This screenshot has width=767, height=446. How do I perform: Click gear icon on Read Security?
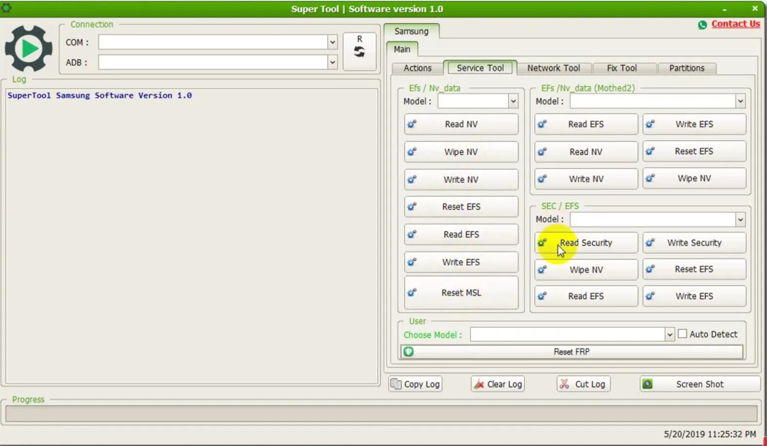coord(542,243)
